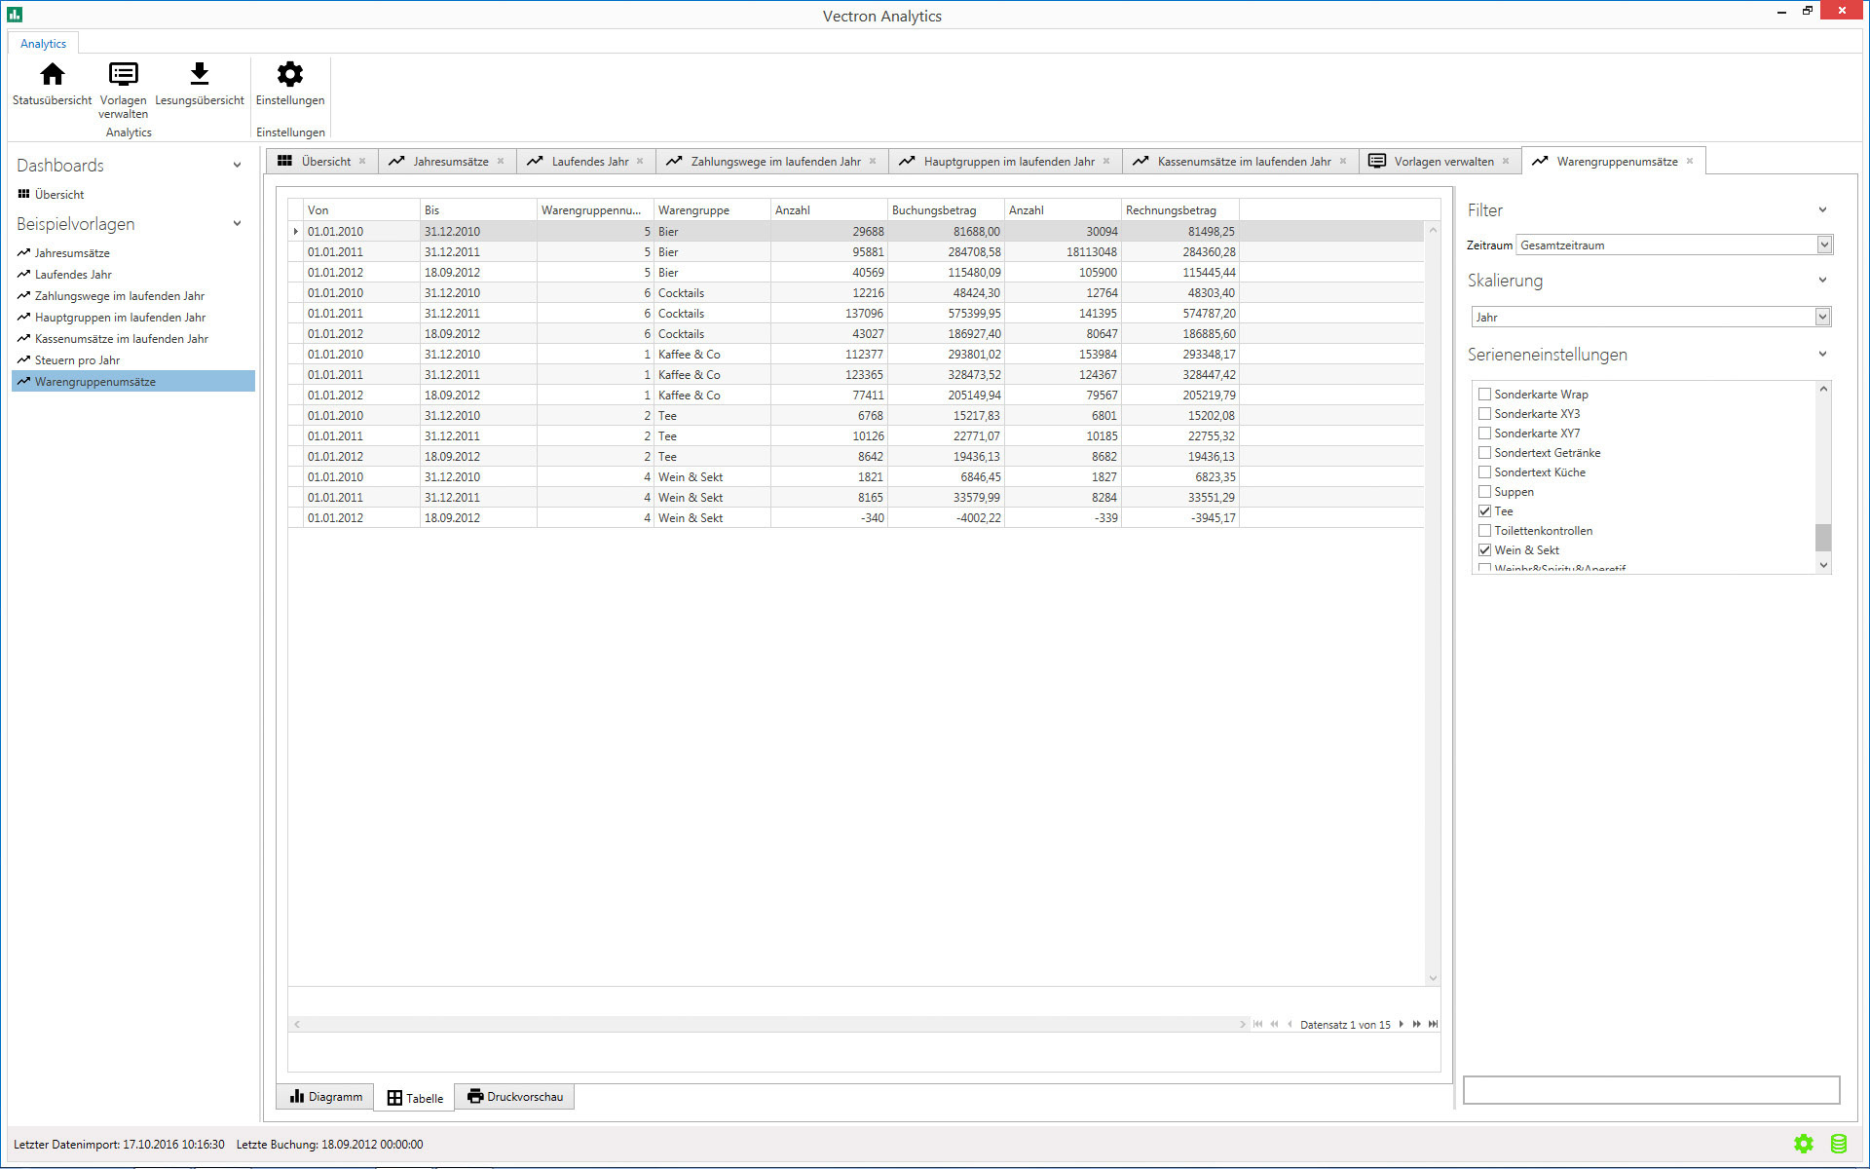Viewport: 1870px width, 1169px height.
Task: Click green gear icon in status bar
Action: [1804, 1144]
